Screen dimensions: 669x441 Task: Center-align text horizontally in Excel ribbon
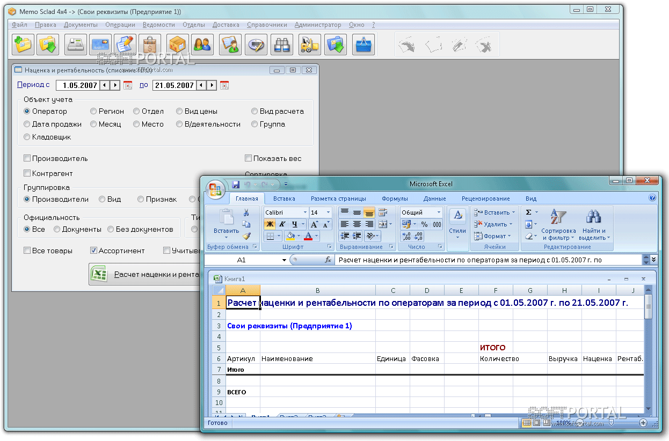[x=357, y=224]
